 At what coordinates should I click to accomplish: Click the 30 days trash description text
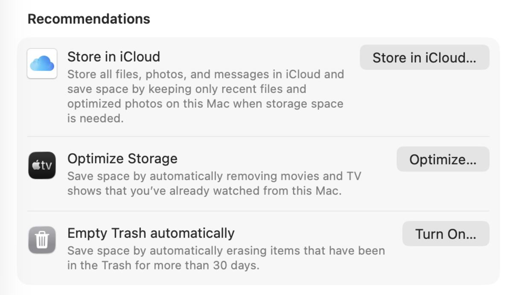pyautogui.click(x=225, y=257)
